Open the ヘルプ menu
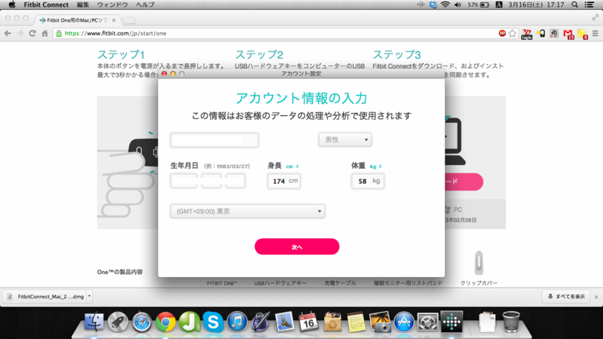The width and height of the screenshot is (603, 339). tap(145, 5)
